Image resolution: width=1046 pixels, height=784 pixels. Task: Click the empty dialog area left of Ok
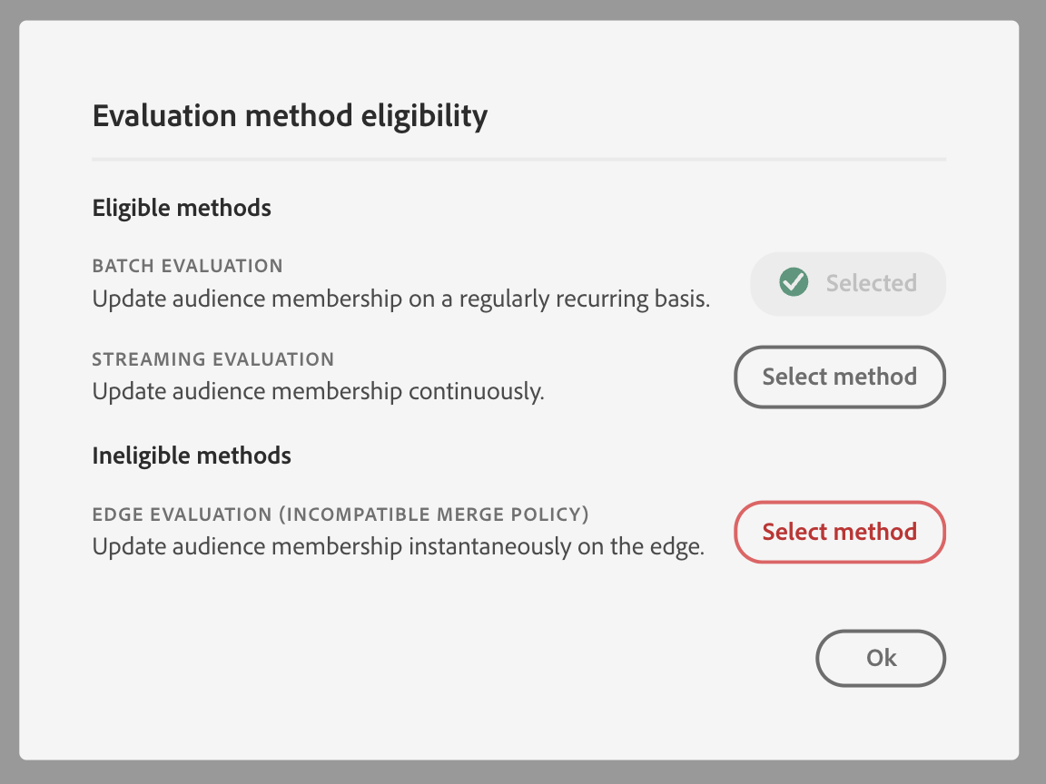(x=454, y=658)
